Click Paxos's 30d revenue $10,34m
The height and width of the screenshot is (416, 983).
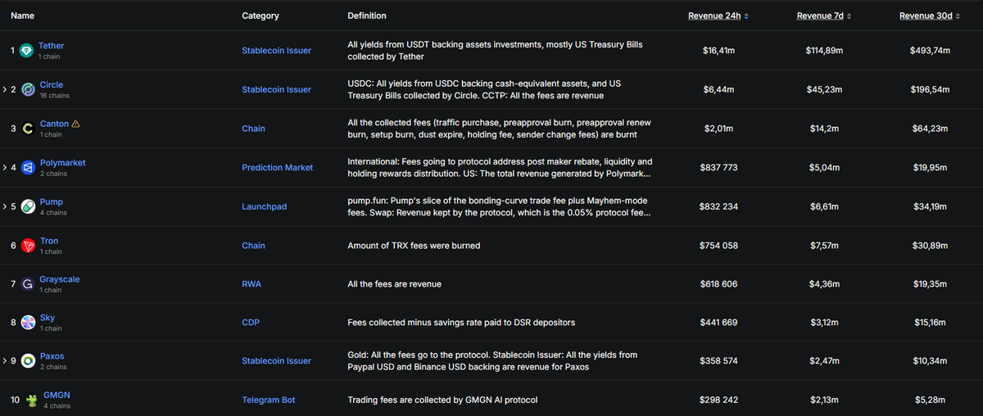click(930, 361)
